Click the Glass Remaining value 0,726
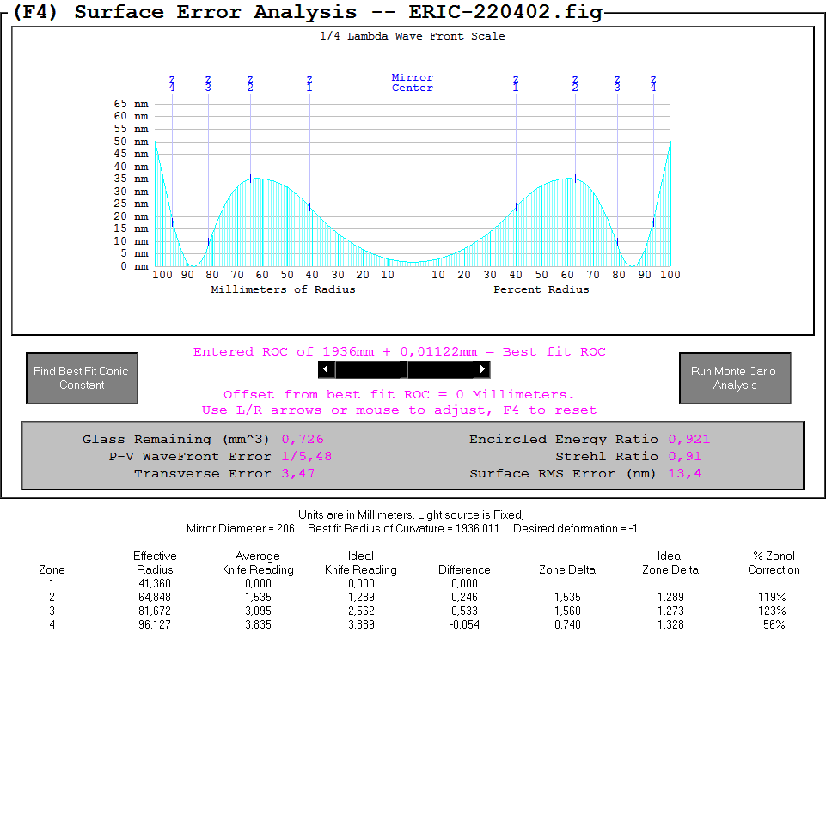The width and height of the screenshot is (826, 821). coord(303,440)
